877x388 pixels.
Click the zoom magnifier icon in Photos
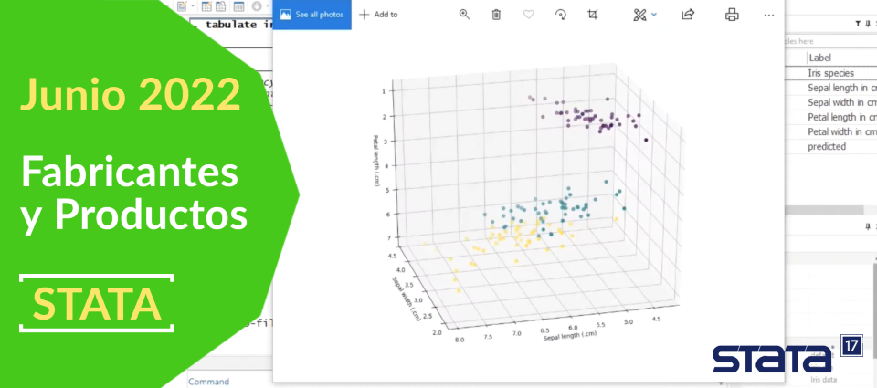click(464, 15)
